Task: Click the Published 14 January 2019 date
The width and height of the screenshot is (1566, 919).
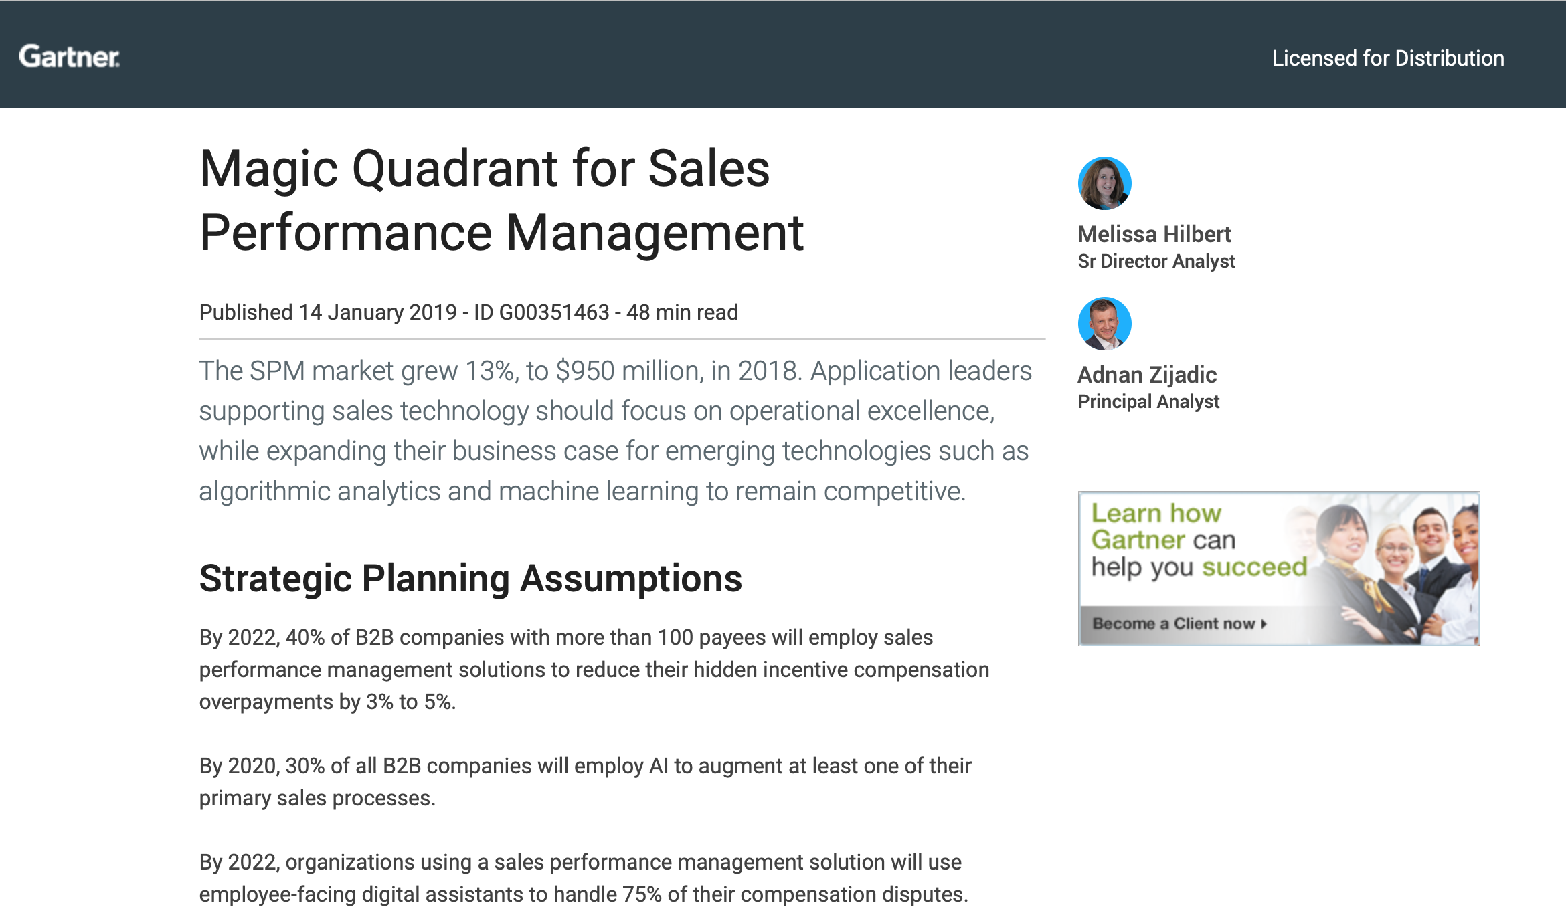Action: point(328,312)
